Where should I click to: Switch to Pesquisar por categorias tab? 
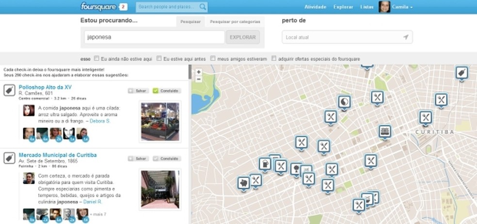(x=235, y=22)
